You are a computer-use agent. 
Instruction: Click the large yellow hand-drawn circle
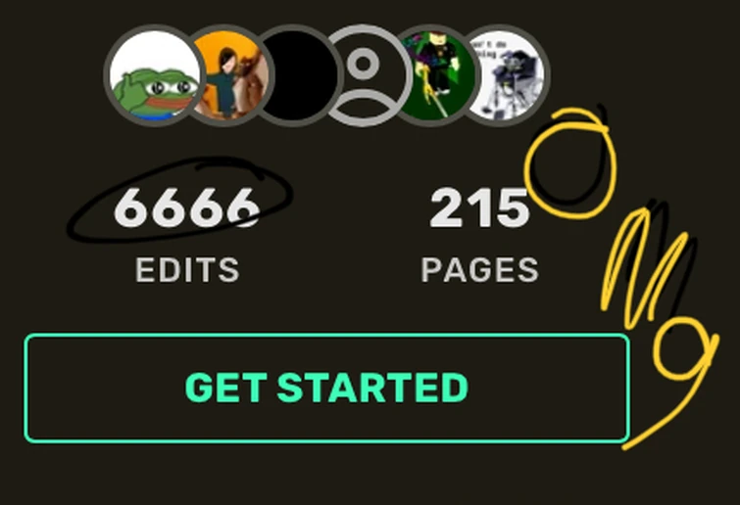click(x=570, y=162)
